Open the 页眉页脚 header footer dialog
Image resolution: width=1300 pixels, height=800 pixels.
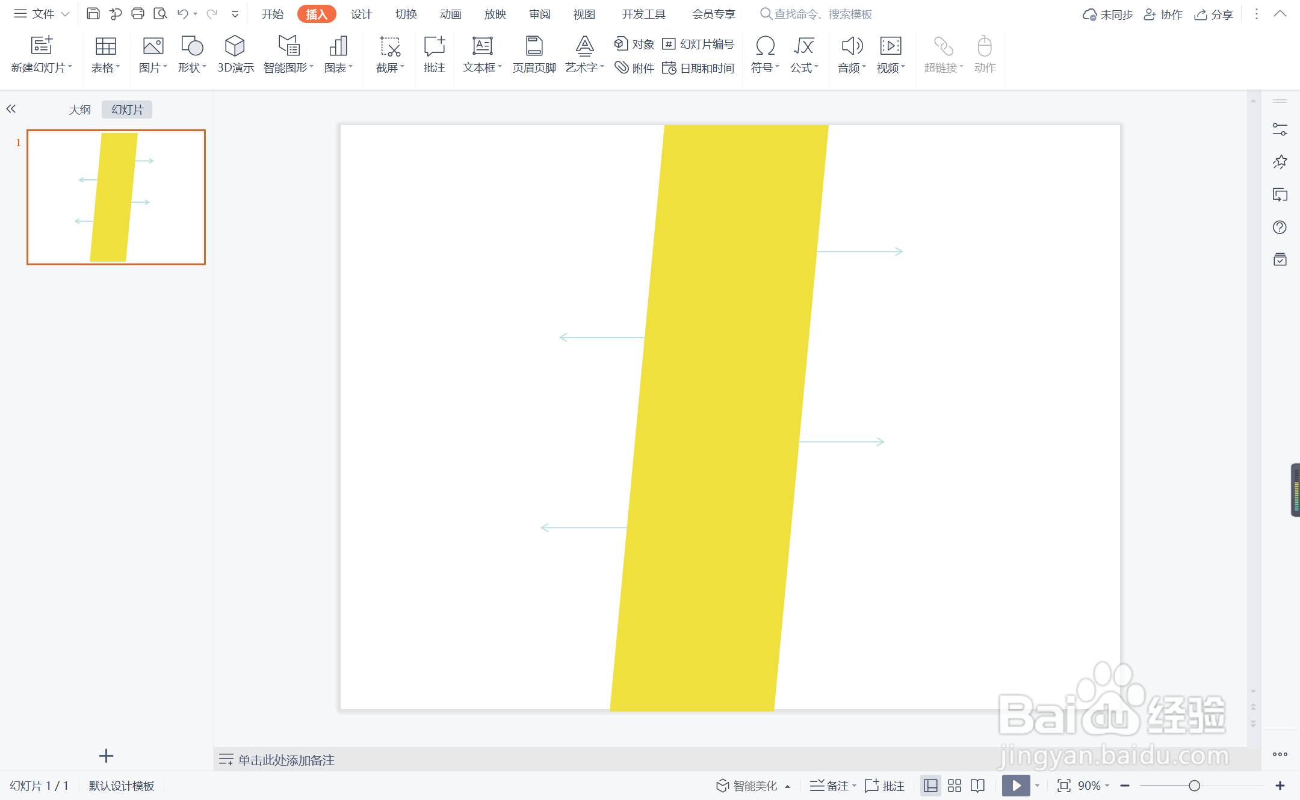[x=533, y=54]
